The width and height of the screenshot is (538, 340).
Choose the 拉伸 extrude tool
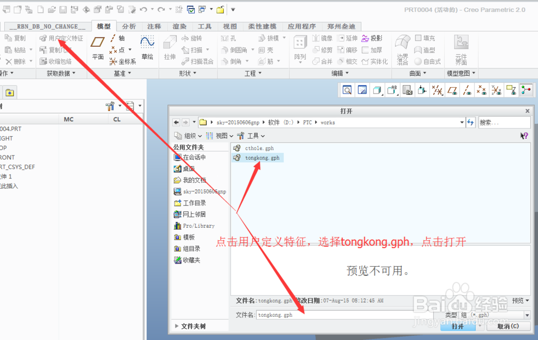pos(169,48)
